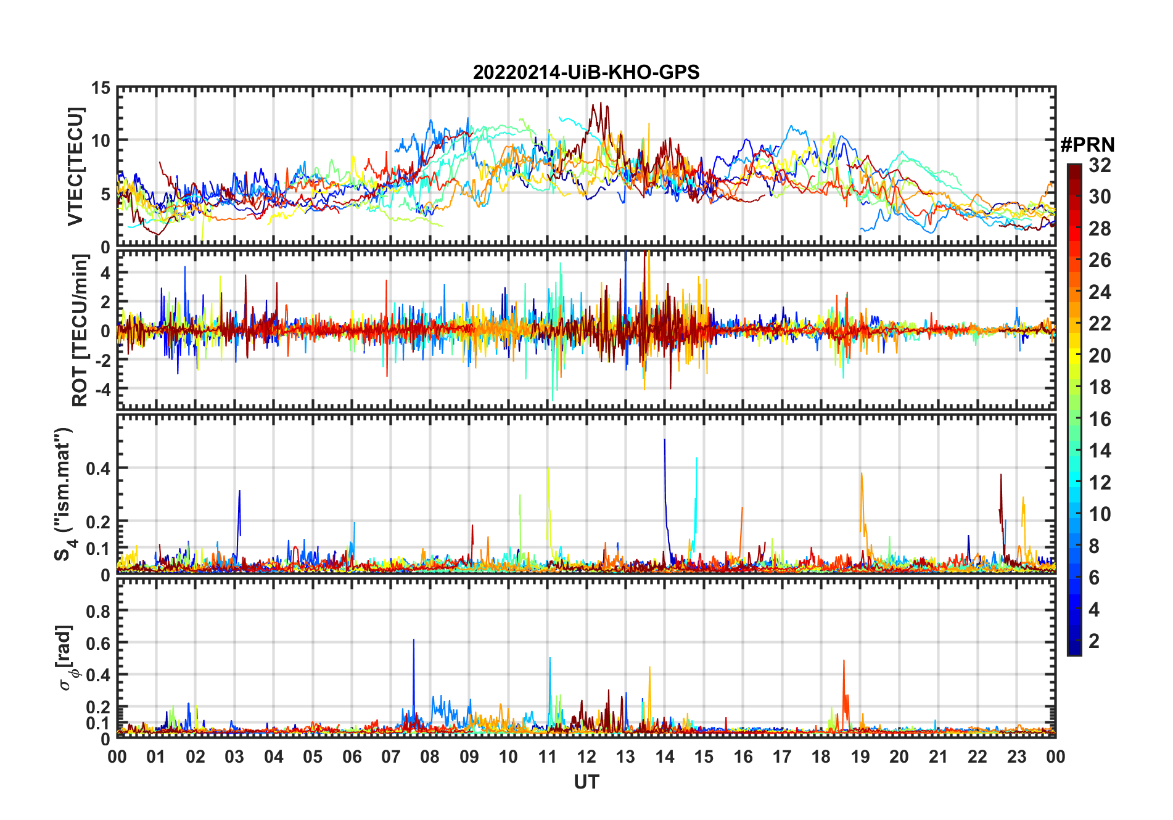
Task: Click the plot title "20220214-UiB-KHO-GPS"
Action: pyautogui.click(x=586, y=73)
